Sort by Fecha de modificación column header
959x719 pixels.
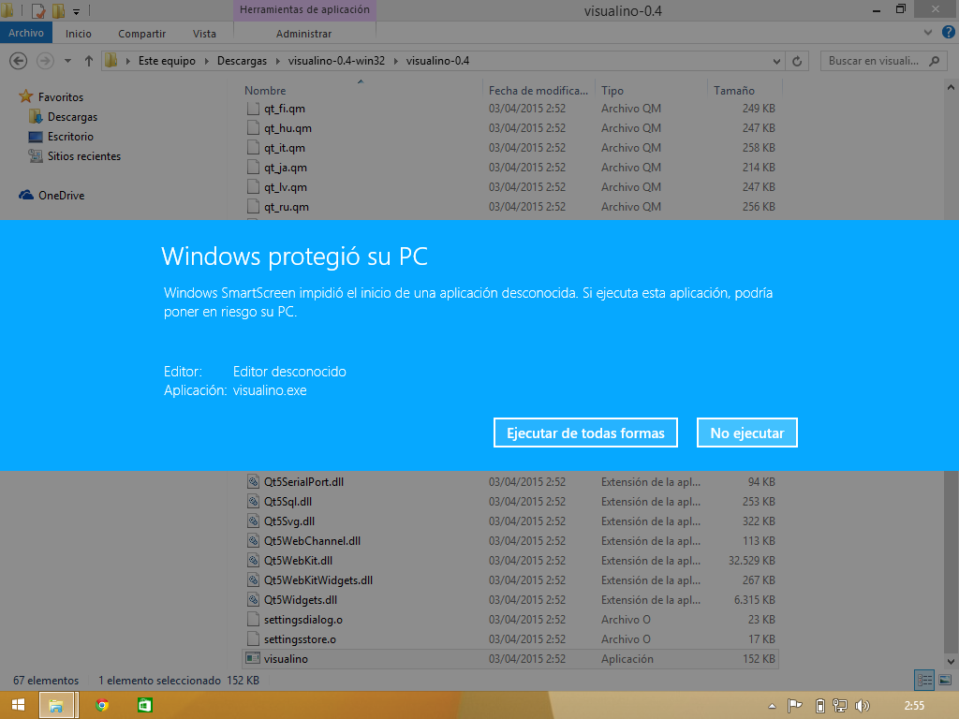(x=539, y=91)
